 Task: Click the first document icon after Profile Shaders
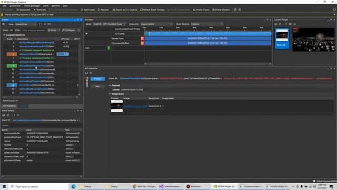(235, 9)
